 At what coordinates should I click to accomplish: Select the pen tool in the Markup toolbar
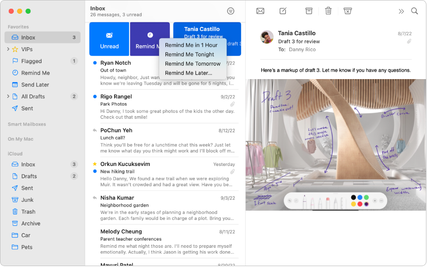click(305, 201)
